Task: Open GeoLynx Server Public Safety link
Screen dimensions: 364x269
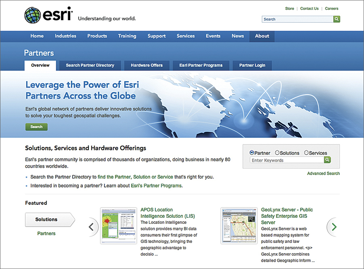Action: click(287, 216)
